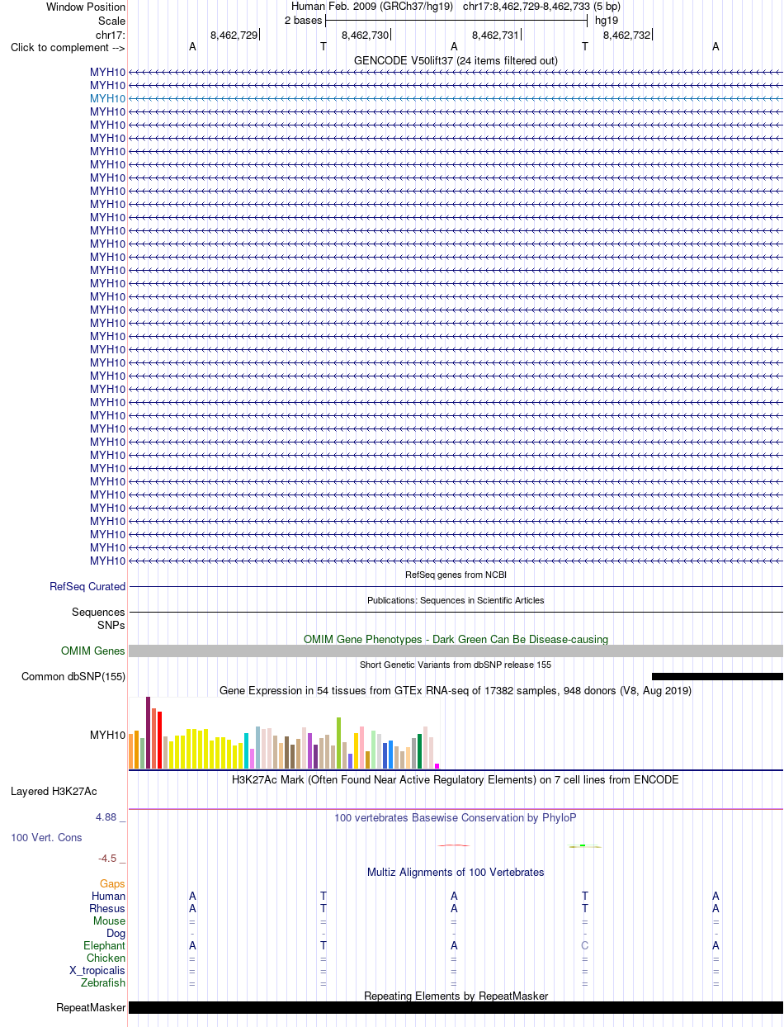This screenshot has width=784, height=1027.
Task: Open the 100 Vert. Cons track label
Action: click(46, 837)
